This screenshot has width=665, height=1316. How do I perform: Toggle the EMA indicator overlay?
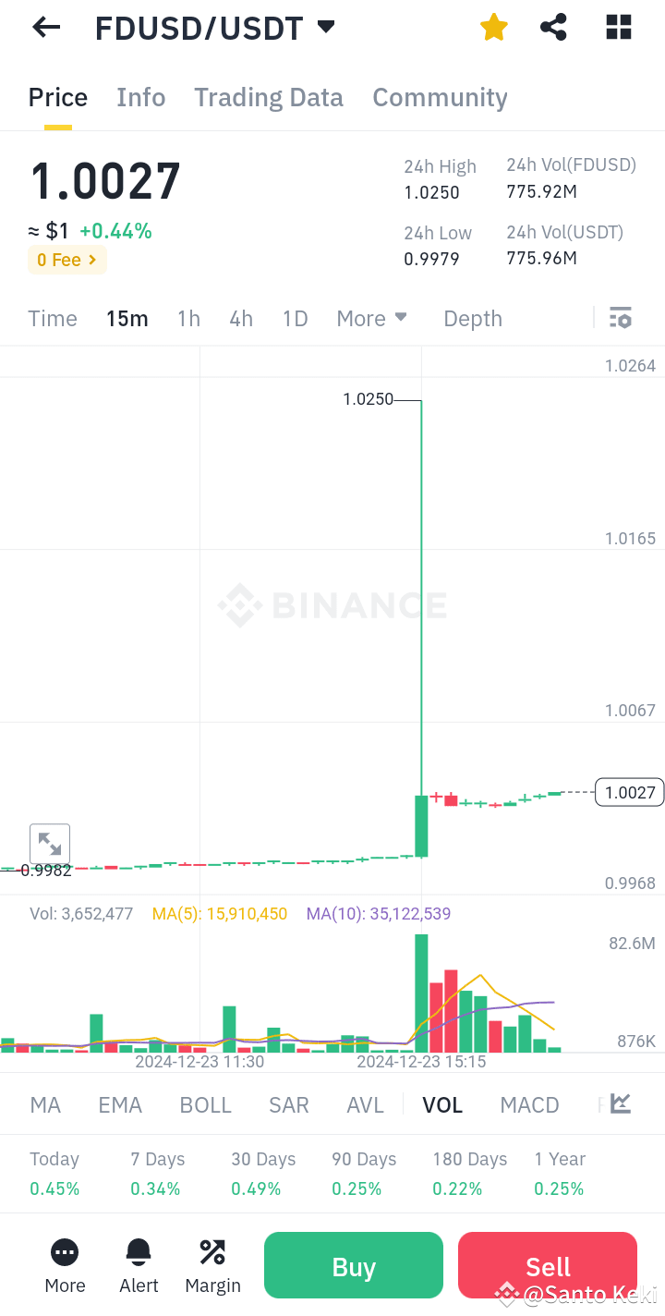click(x=119, y=1103)
